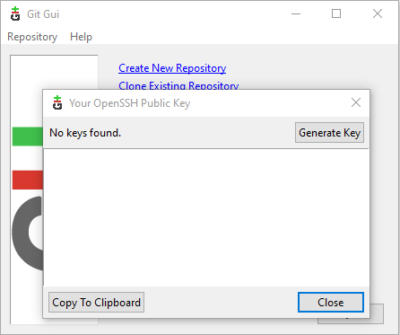The height and width of the screenshot is (335, 400).
Task: Click the Git Gui icon in main title bar
Action: [15, 13]
